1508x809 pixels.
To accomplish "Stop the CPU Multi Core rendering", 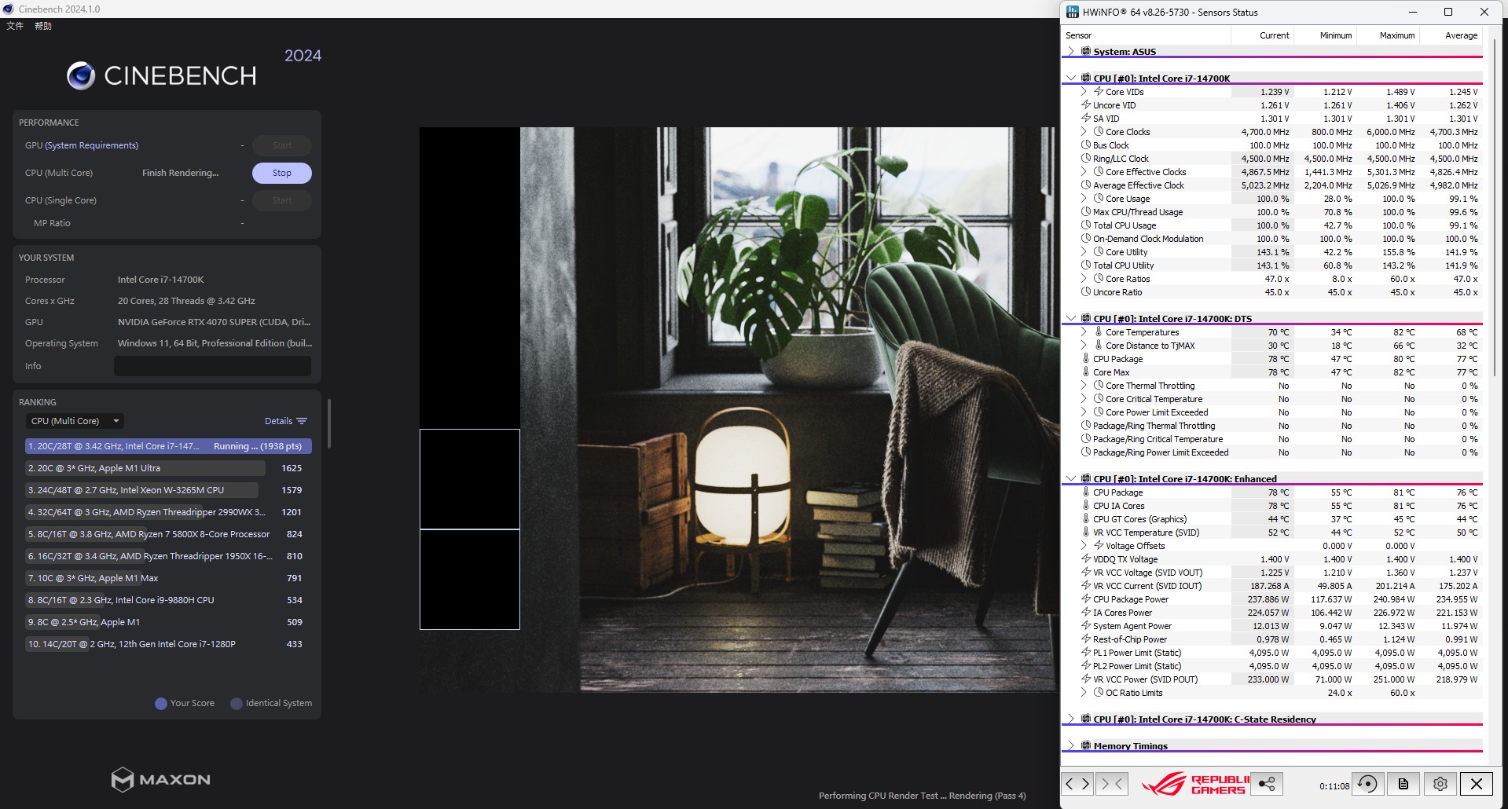I will pos(282,173).
